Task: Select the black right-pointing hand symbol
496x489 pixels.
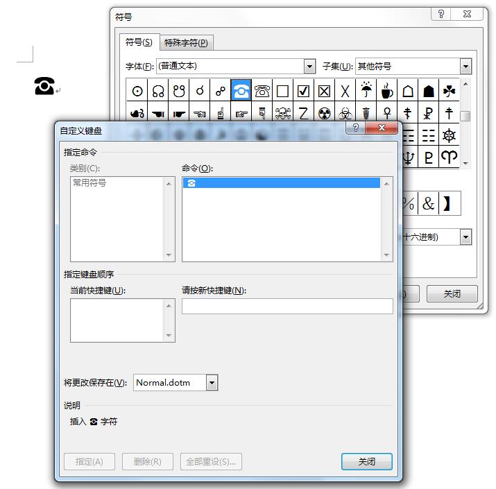Action: (179, 112)
